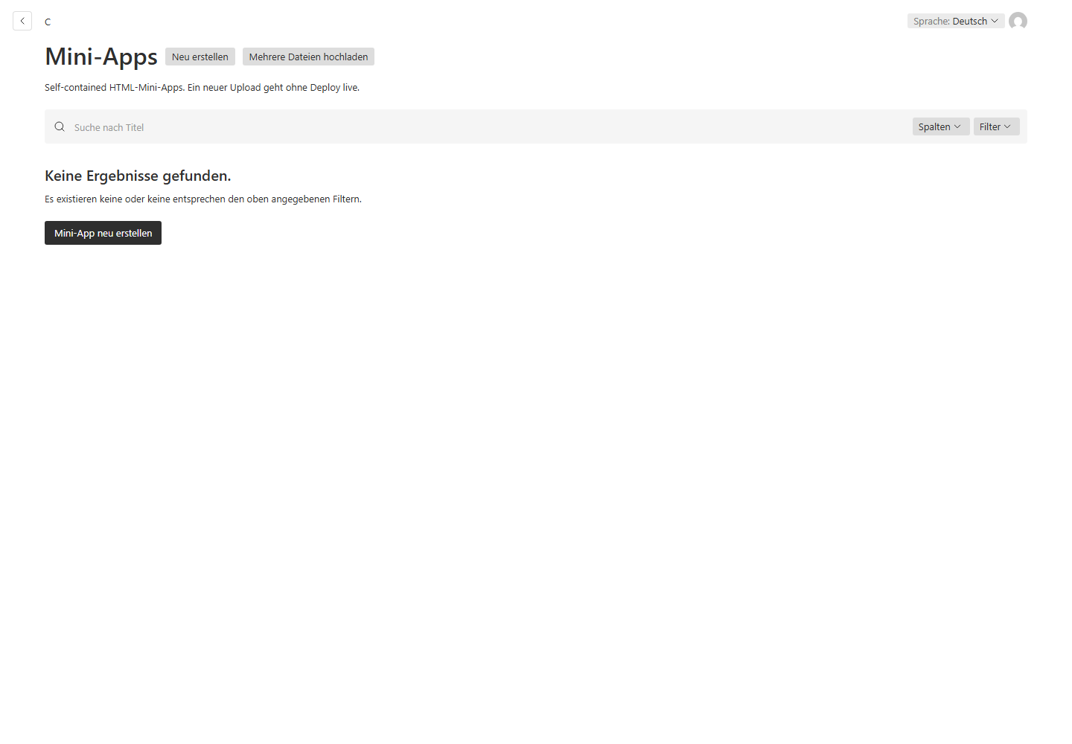
Task: Click the Self-contained HTML-Mini-Apps description text
Action: click(202, 87)
